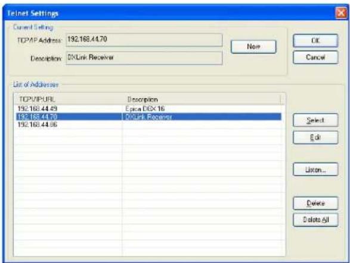Click the TCP/IP Address field
The width and height of the screenshot is (350, 263).
(x=144, y=40)
